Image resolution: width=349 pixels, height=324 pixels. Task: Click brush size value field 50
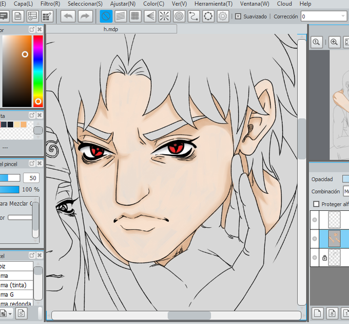[x=31, y=178]
